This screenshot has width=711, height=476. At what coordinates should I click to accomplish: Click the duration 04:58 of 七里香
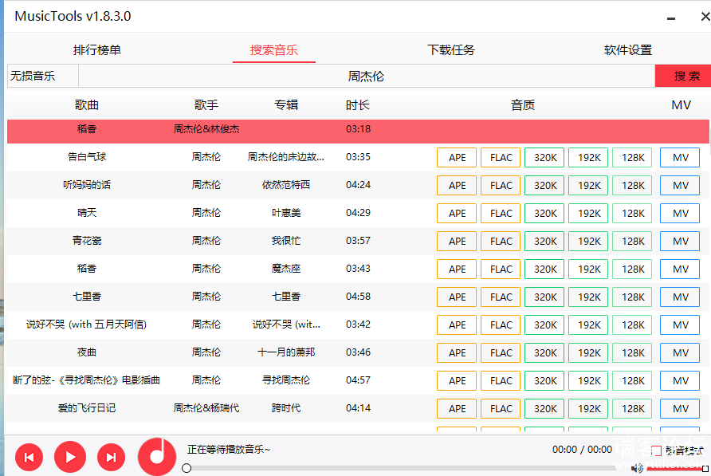point(358,297)
